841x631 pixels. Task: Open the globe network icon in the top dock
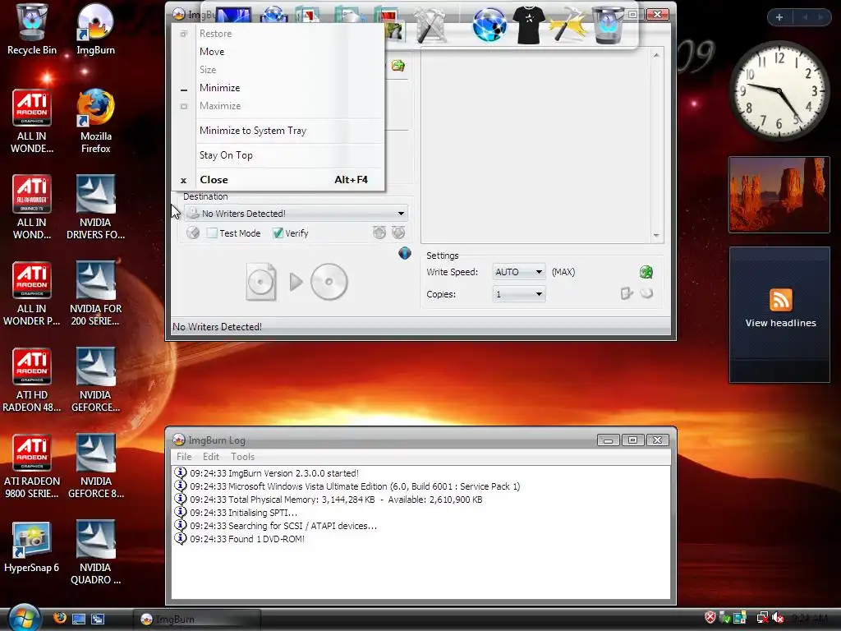click(x=489, y=24)
